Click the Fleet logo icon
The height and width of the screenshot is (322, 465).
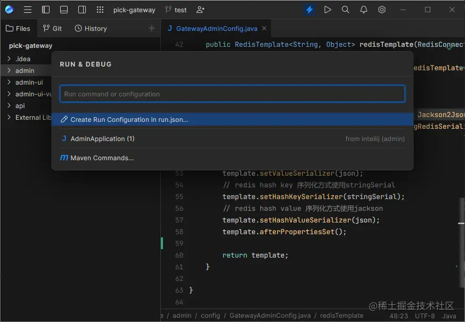(x=9, y=10)
